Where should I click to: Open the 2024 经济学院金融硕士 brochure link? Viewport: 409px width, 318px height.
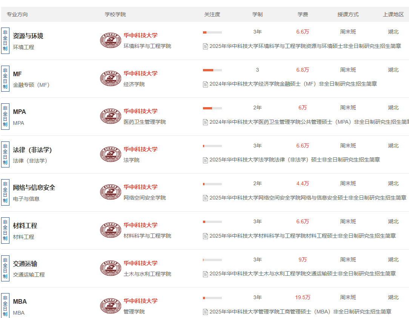[293, 84]
